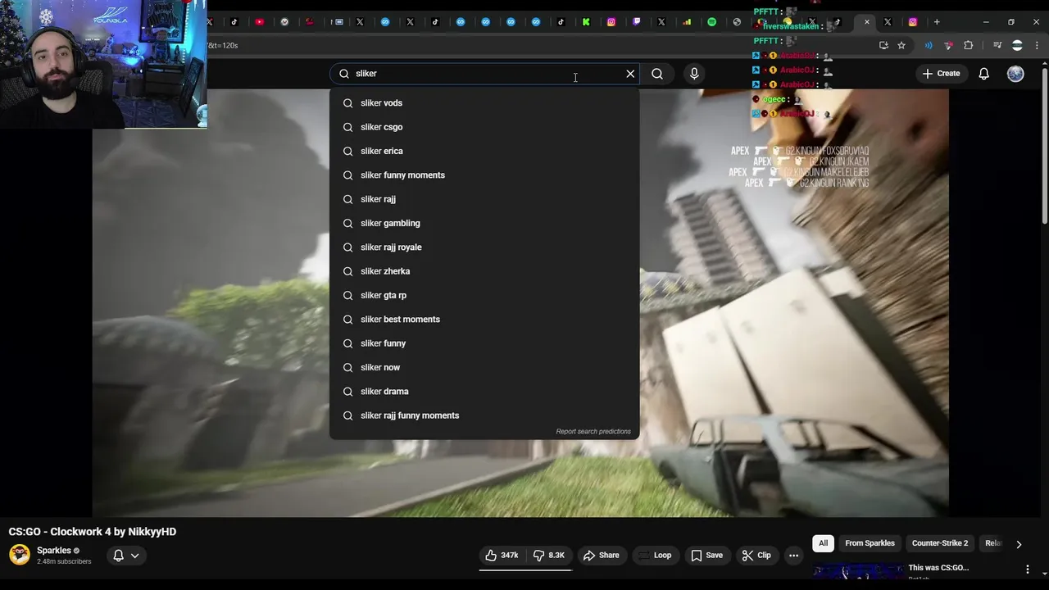Click the magnifier search button beside the search box
The image size is (1049, 590).
[x=657, y=74]
